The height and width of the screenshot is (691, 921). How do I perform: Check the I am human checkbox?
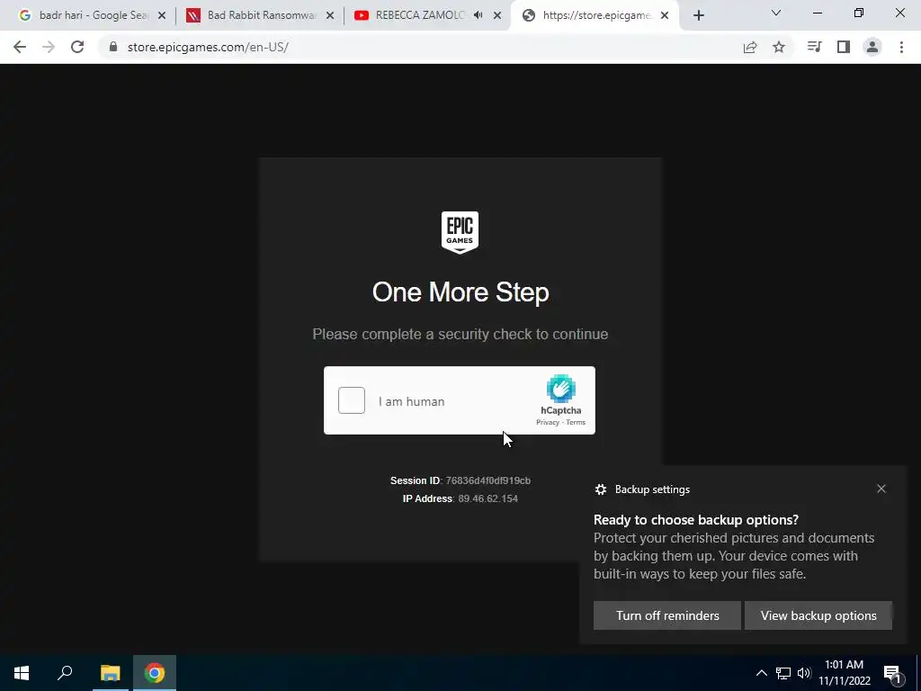click(x=352, y=400)
